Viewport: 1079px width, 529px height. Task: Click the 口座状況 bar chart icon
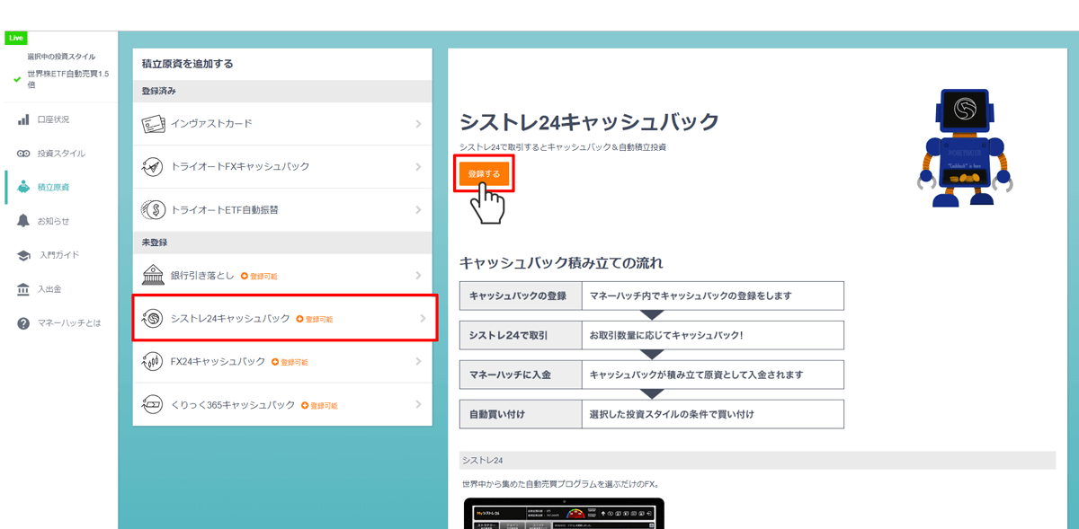coord(23,119)
